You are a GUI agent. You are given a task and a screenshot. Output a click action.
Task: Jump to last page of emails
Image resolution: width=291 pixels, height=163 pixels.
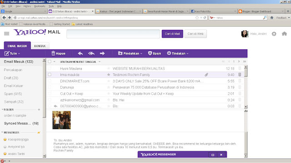coord(245,62)
